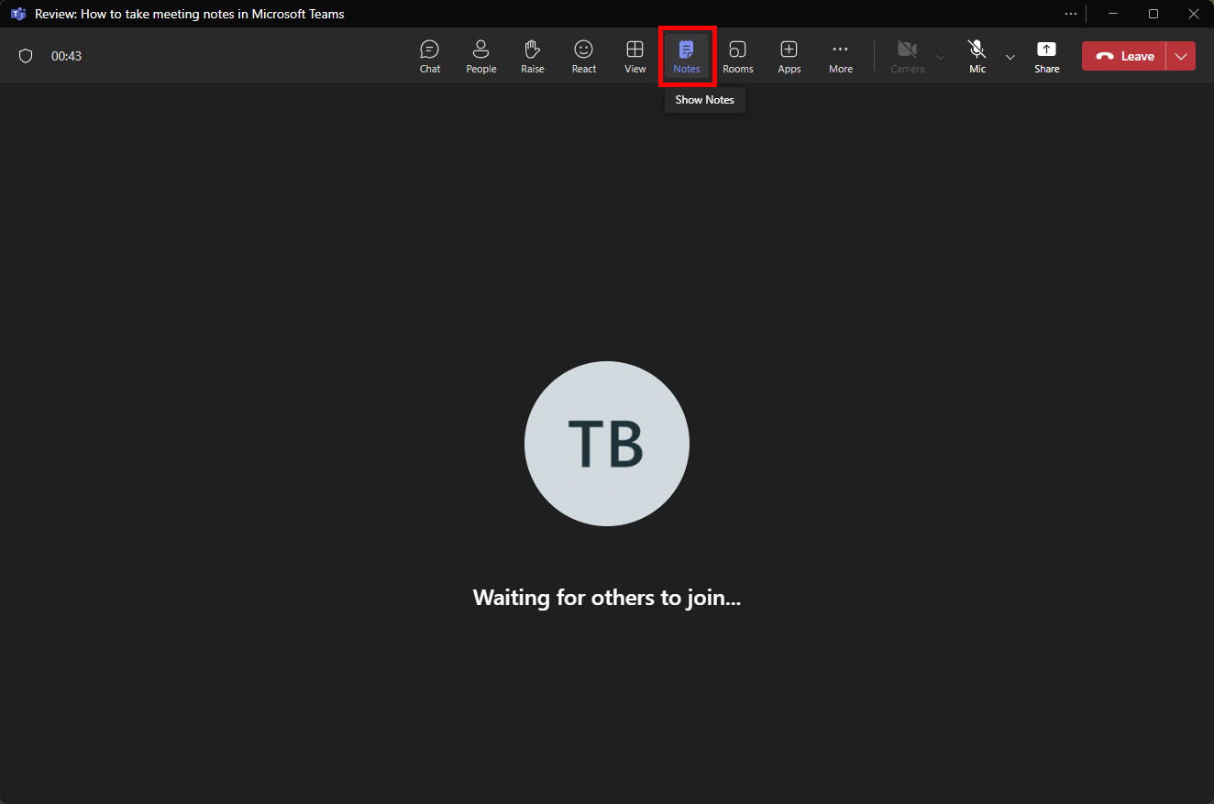The width and height of the screenshot is (1214, 804).
Task: Open breakout Rooms
Action: tap(738, 56)
